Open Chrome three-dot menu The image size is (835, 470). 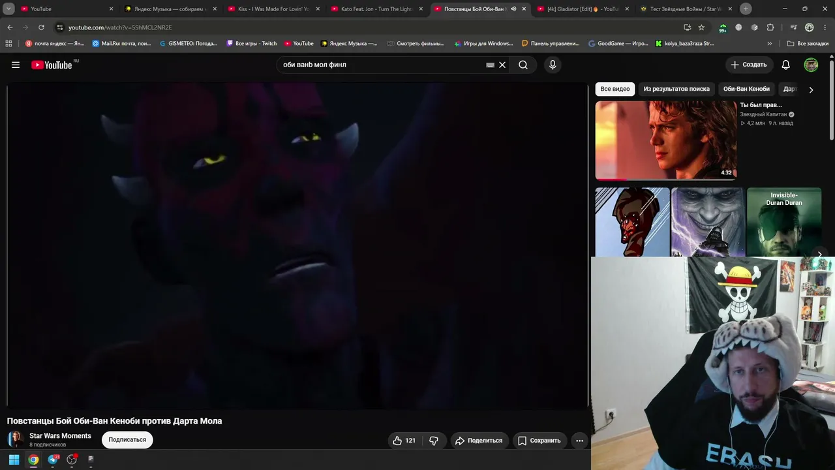[825, 27]
